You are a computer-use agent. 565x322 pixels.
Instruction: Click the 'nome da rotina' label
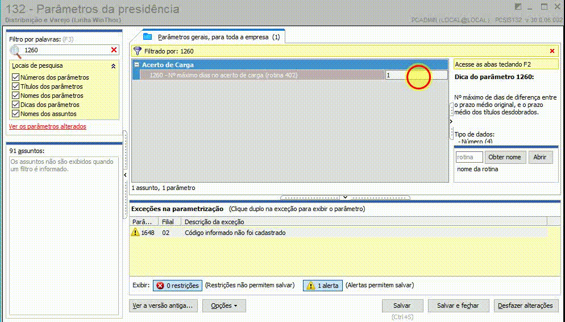[477, 169]
